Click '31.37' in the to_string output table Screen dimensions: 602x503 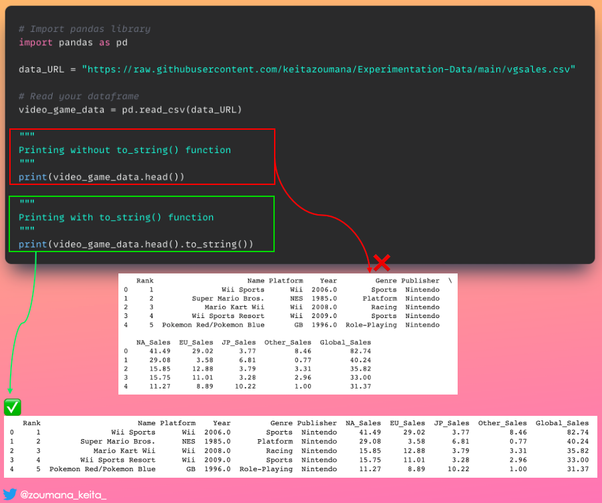578,469
